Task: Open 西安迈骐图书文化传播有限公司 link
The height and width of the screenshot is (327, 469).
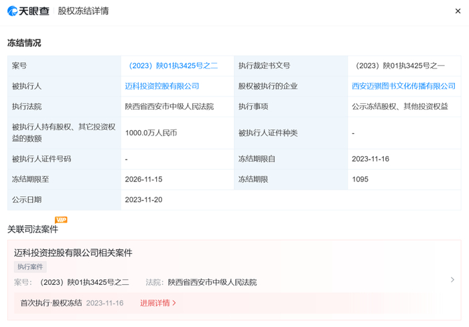Action: pyautogui.click(x=403, y=86)
